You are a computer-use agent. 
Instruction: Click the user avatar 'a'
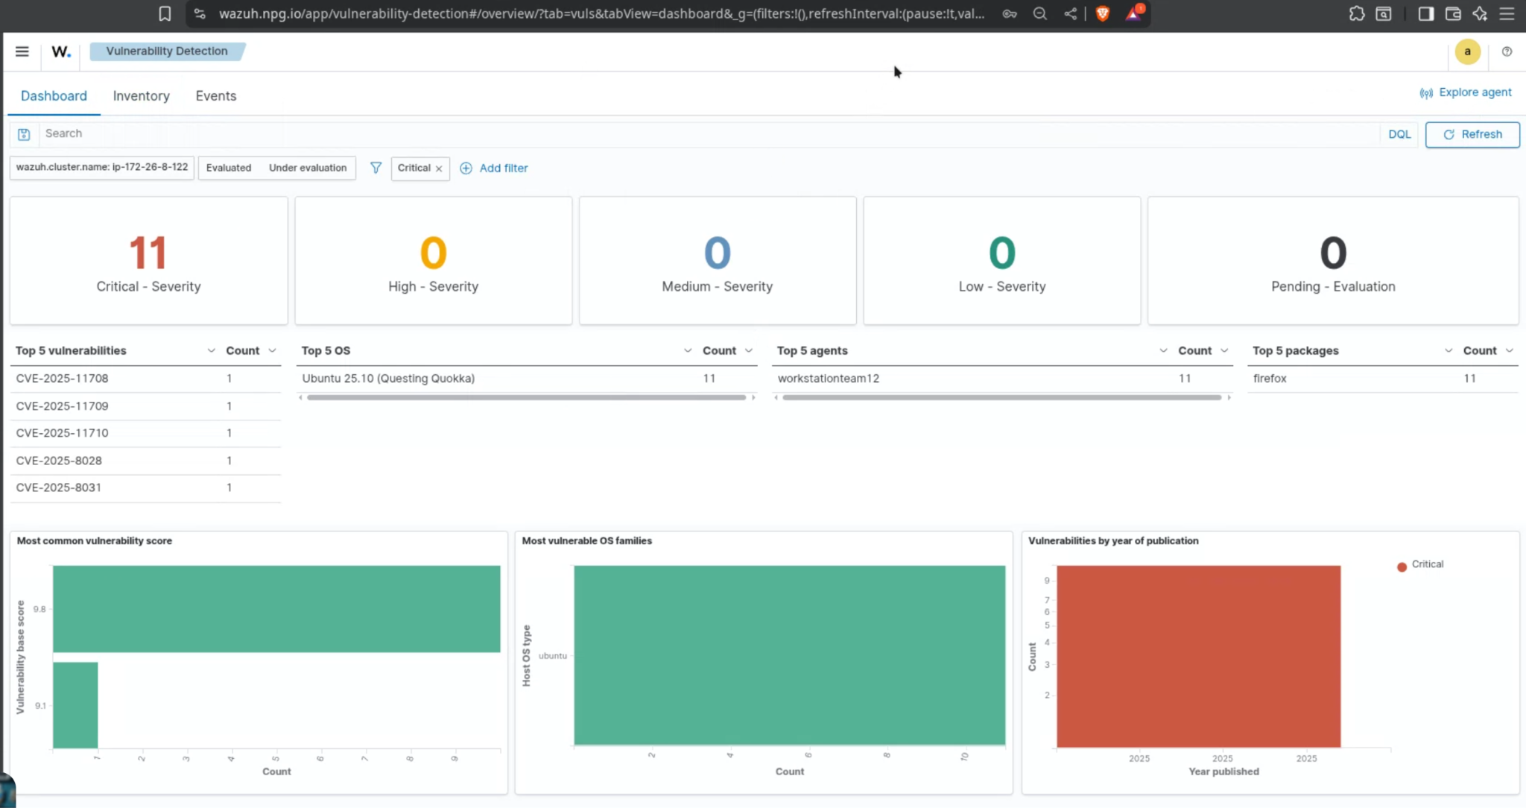point(1467,51)
